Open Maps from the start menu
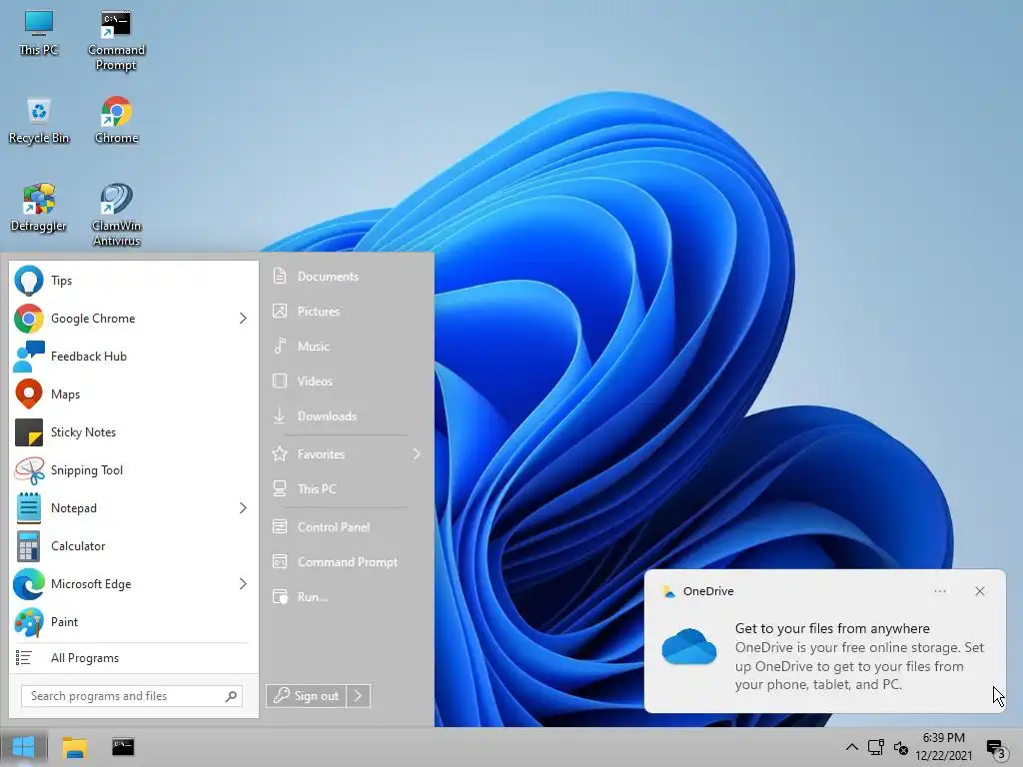 (x=133, y=393)
